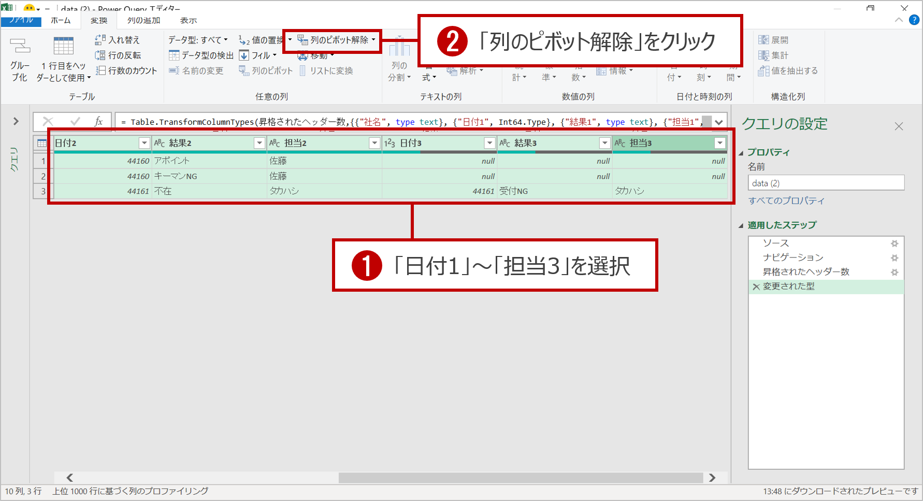
Task: Open gear settings for 昇格されたヘッダー数 step
Action: click(x=895, y=272)
